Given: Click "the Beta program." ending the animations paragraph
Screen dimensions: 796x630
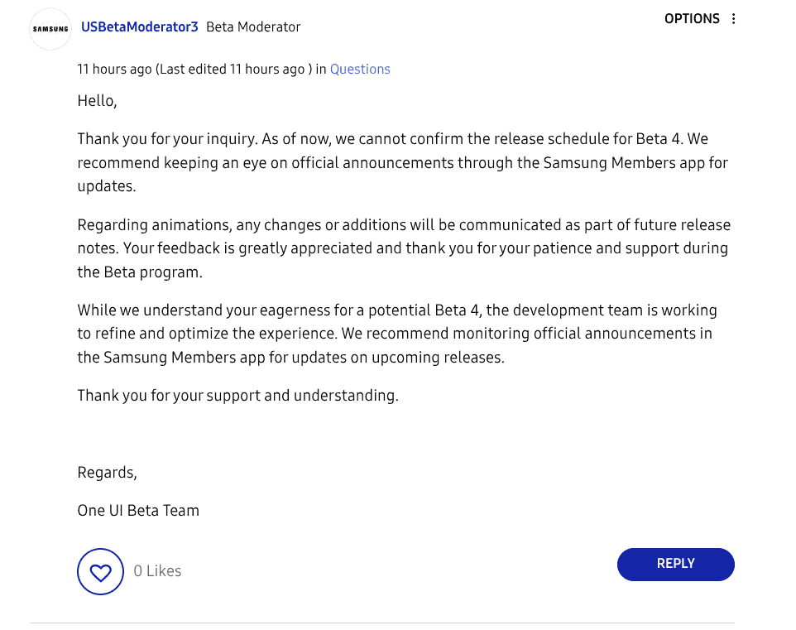Looking at the screenshot, I should (140, 272).
